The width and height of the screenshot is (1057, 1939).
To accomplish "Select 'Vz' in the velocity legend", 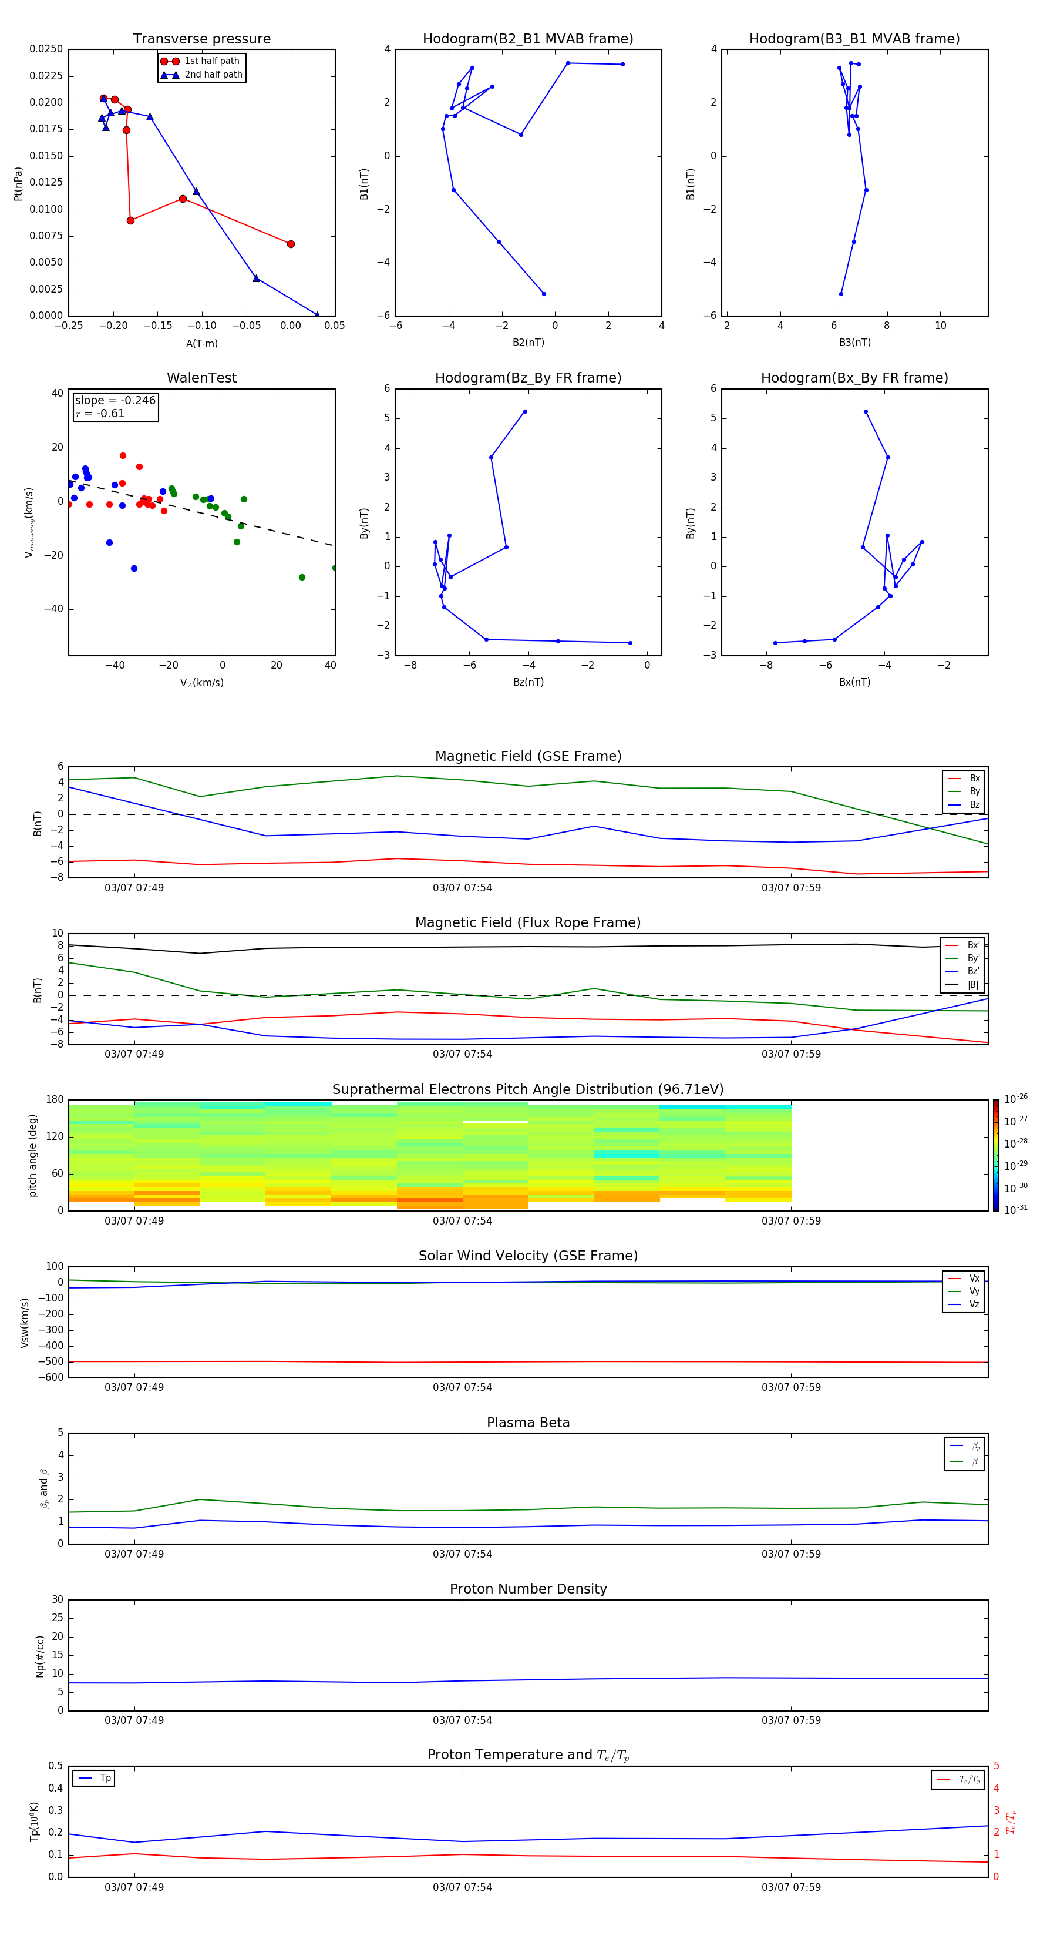I will (x=964, y=1304).
